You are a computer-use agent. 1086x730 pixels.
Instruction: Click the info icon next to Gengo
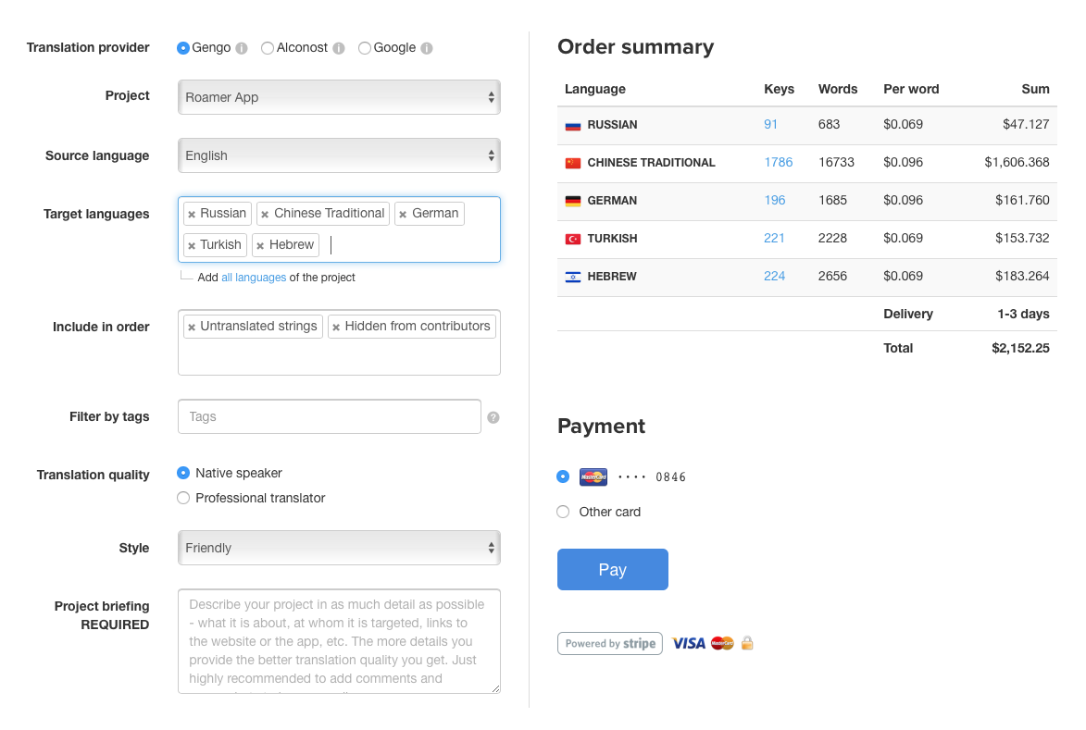tap(242, 48)
